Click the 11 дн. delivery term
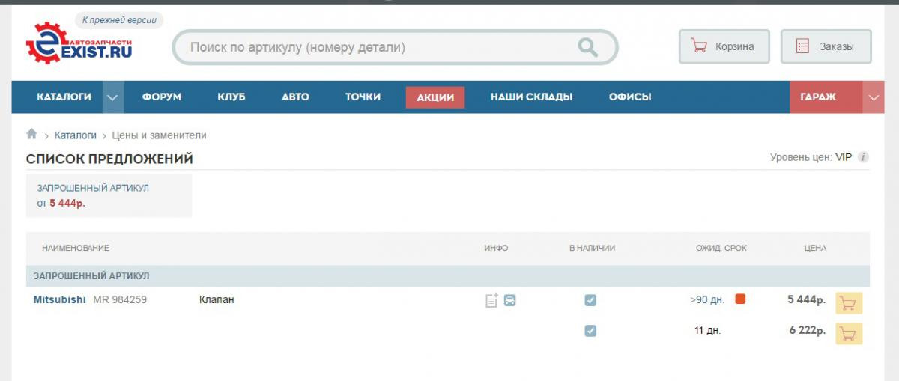The width and height of the screenshot is (899, 381). coord(707,330)
